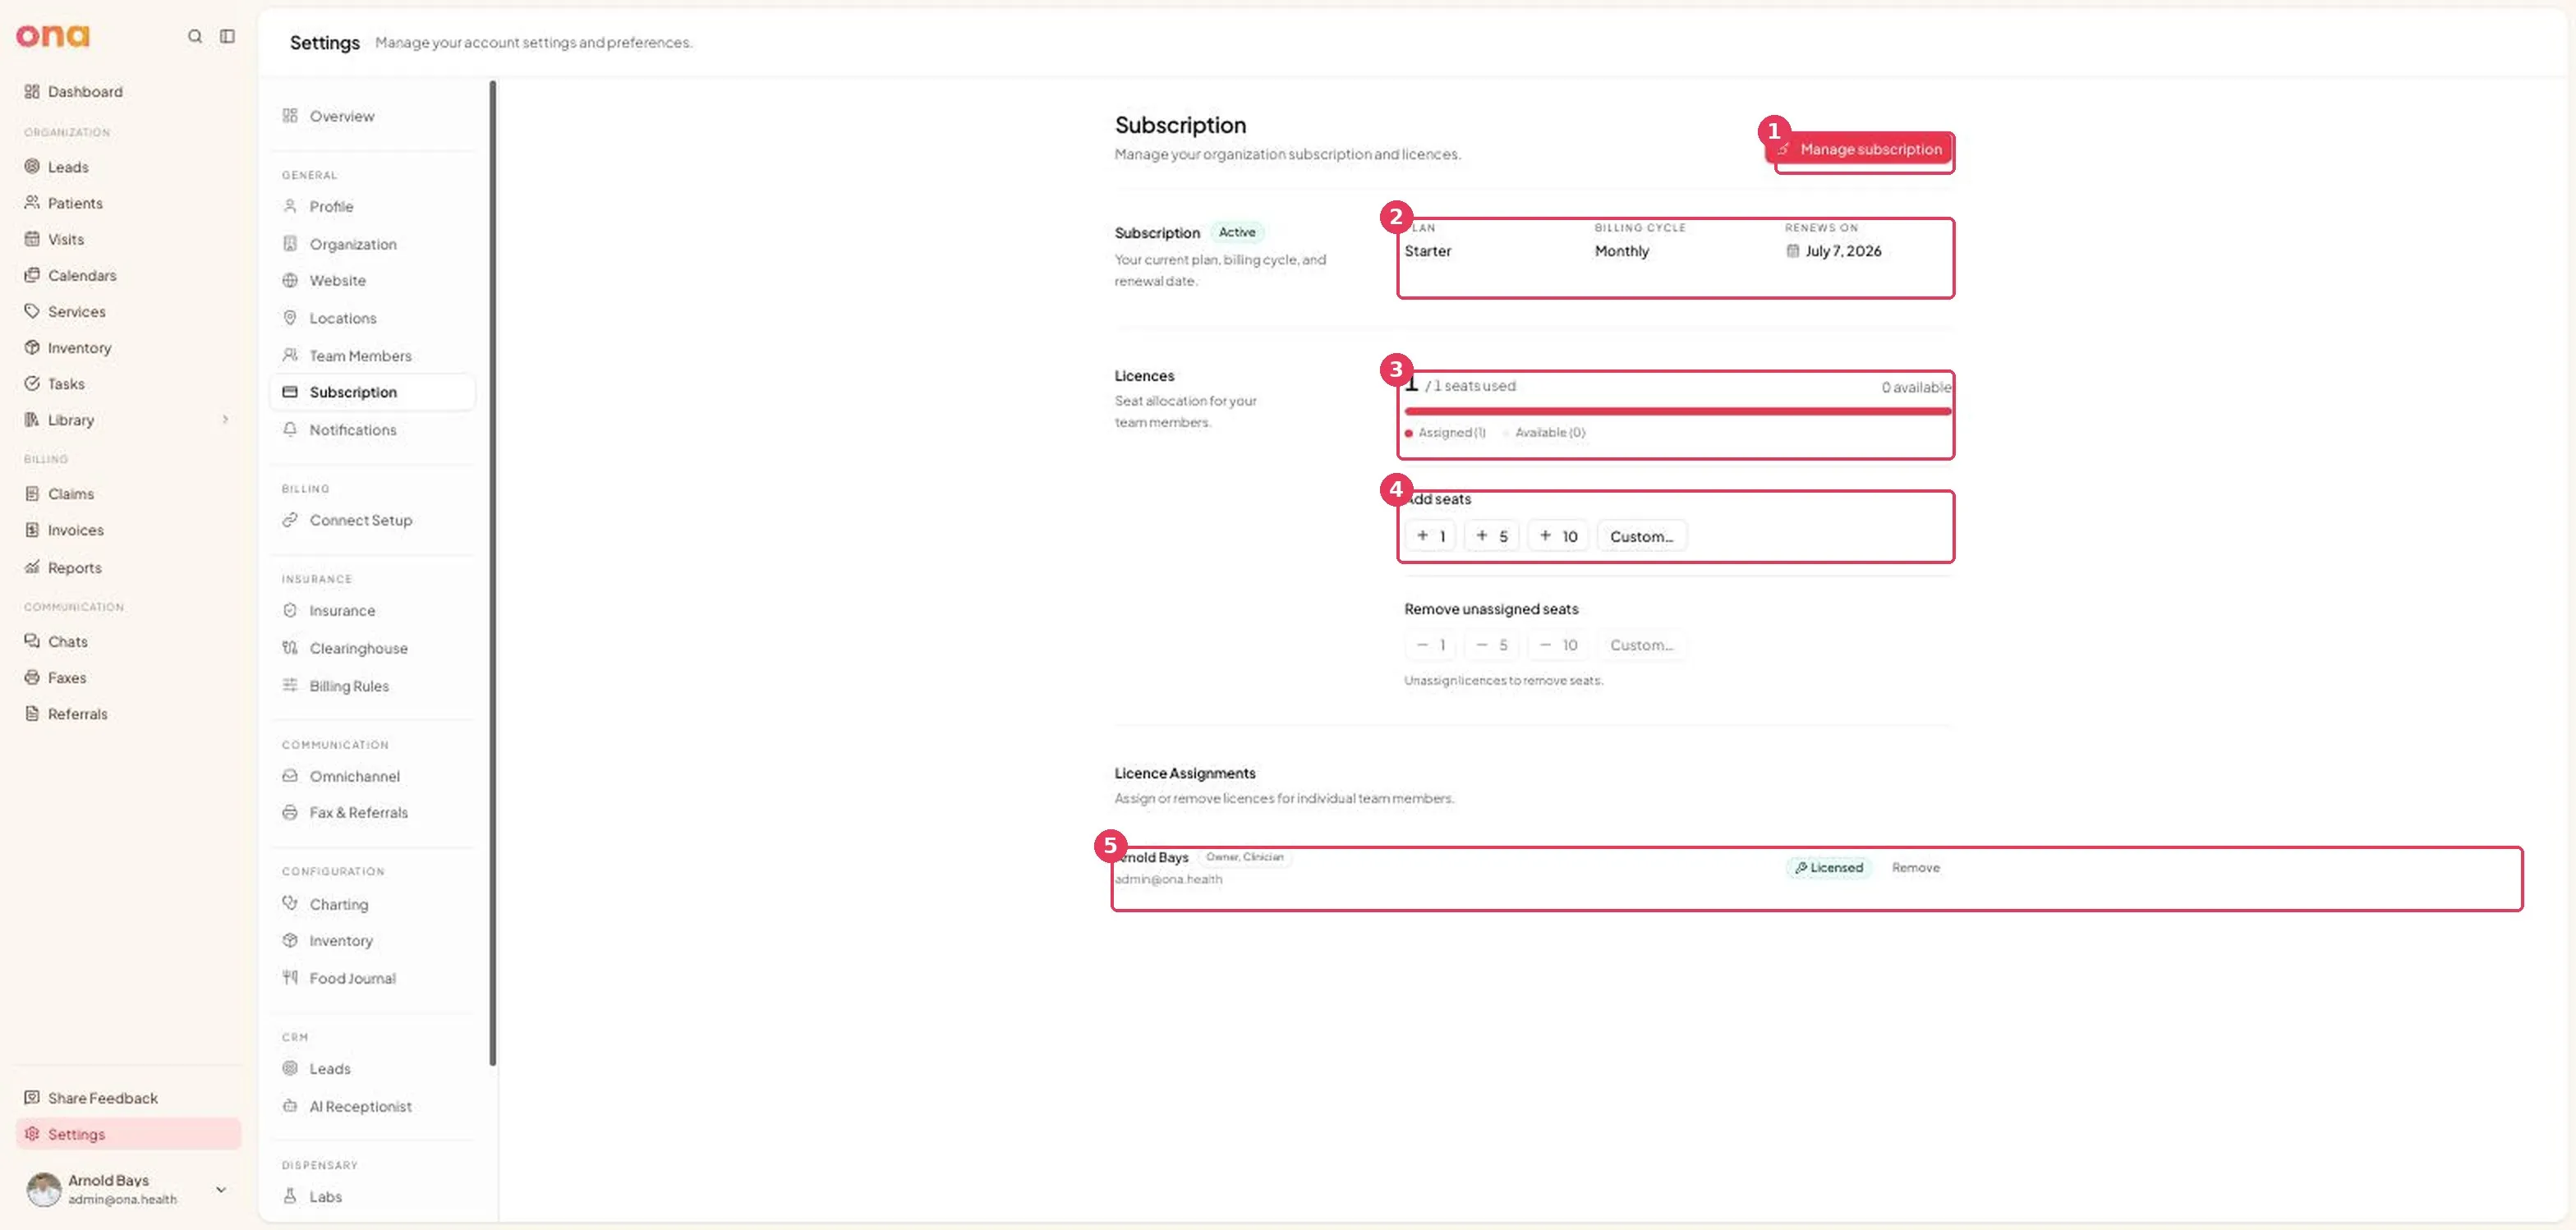Click the Dashboard grid icon
2576x1230 pixels.
click(32, 91)
